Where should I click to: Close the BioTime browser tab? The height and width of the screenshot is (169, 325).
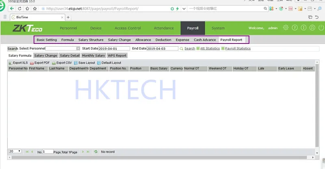62,17
